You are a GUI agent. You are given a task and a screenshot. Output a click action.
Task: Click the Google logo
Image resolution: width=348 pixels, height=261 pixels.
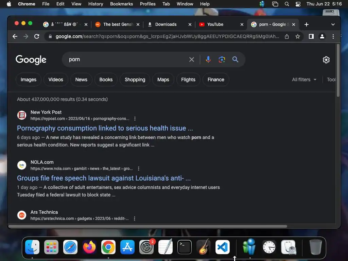[31, 60]
